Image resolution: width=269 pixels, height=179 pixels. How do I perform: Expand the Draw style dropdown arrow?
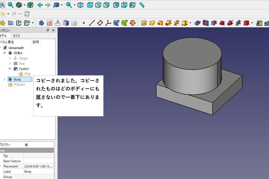pos(24,5)
